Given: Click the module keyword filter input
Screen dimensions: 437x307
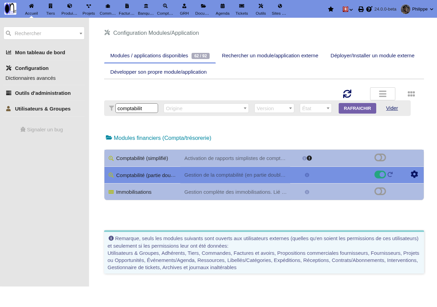Looking at the screenshot, I should point(137,108).
